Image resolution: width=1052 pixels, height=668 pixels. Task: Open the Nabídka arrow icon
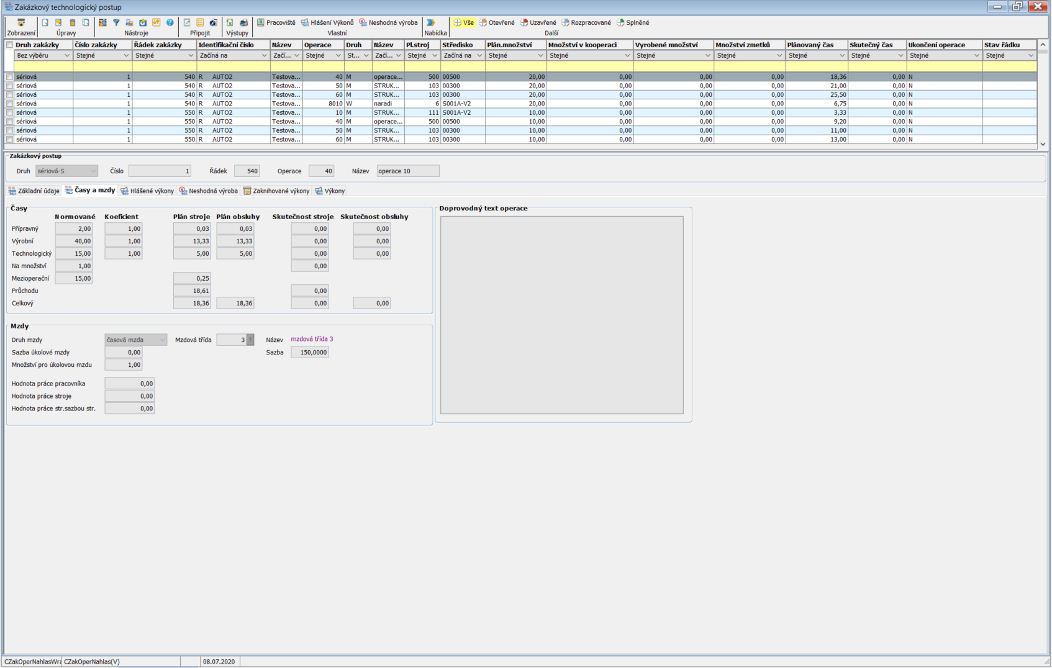430,23
